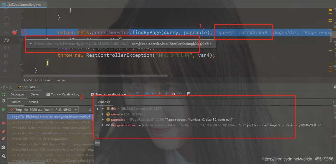336x164 pixels.
Task: Select next frame with down arrow
Action: click(90, 110)
